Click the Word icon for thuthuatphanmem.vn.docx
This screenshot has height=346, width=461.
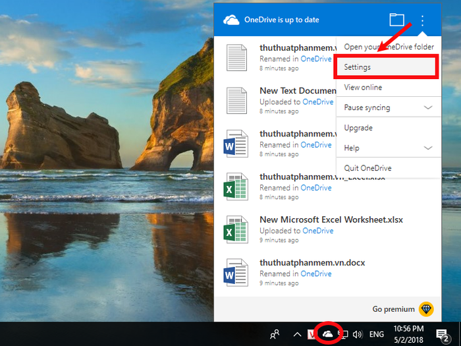(236, 272)
